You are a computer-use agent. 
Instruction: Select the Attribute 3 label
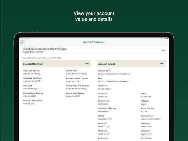(x=103, y=131)
